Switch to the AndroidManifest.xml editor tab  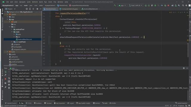point(91,9)
